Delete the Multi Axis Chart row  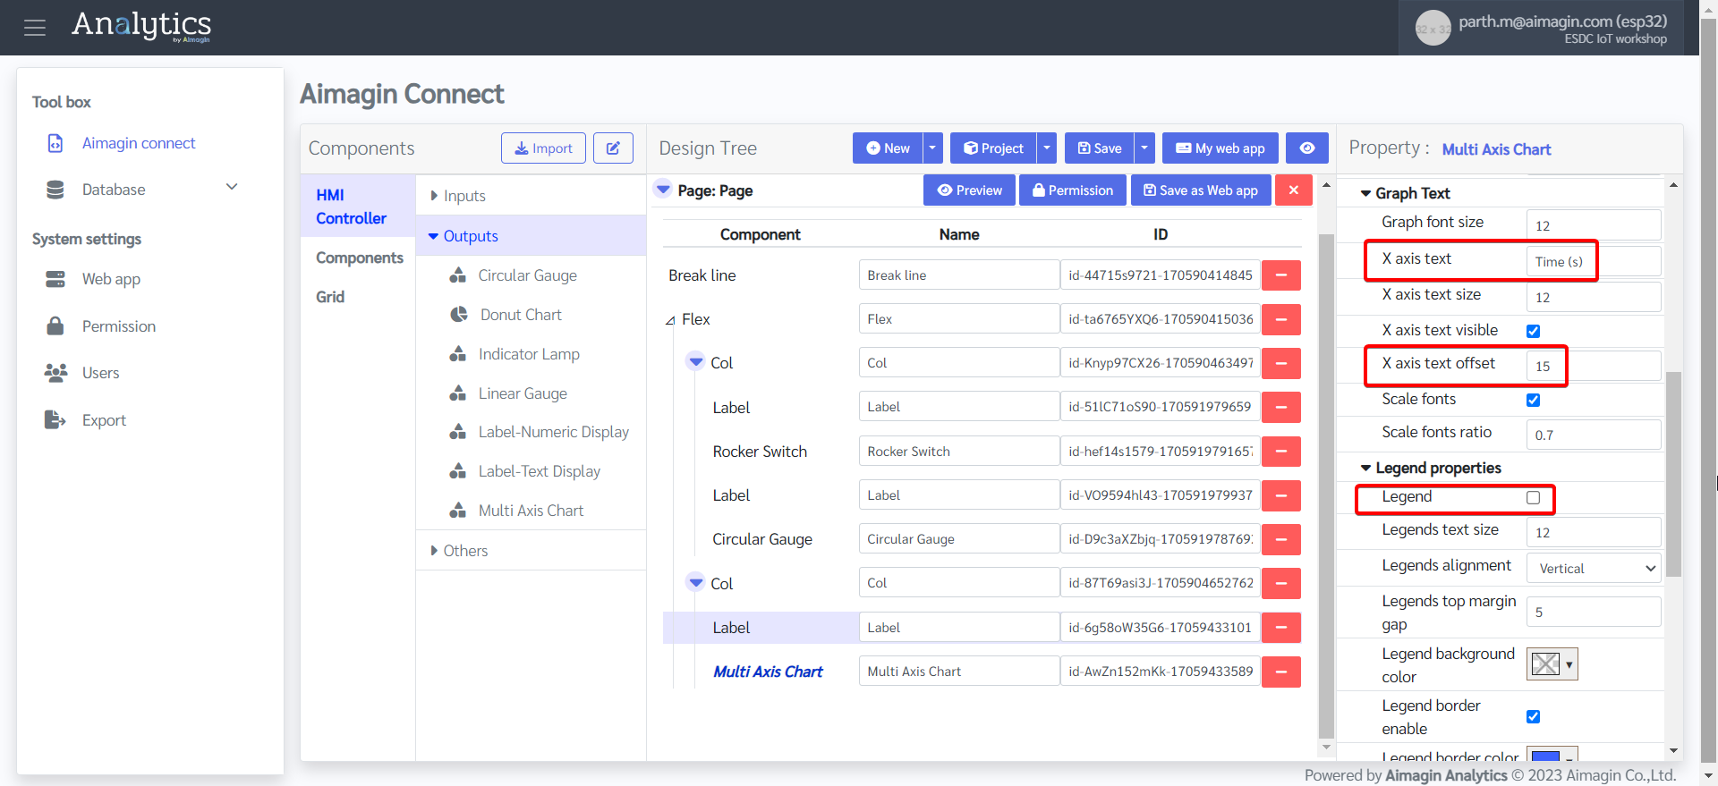(1281, 672)
